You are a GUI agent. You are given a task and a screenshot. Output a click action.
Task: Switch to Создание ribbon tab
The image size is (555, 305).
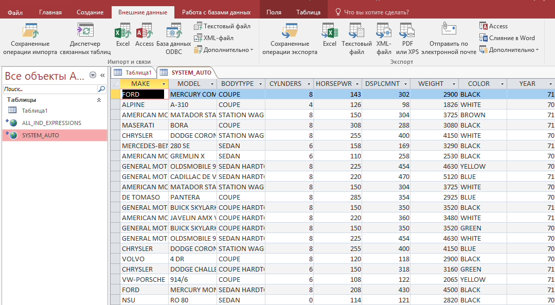coord(90,12)
